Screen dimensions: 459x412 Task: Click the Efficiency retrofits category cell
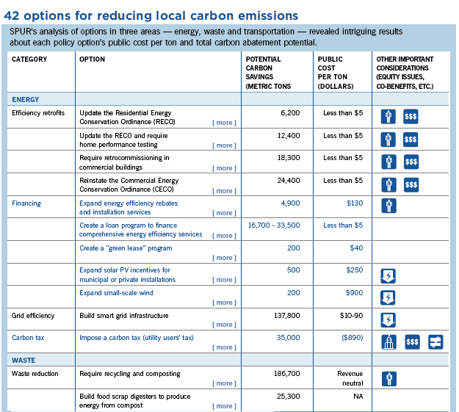tap(38, 113)
